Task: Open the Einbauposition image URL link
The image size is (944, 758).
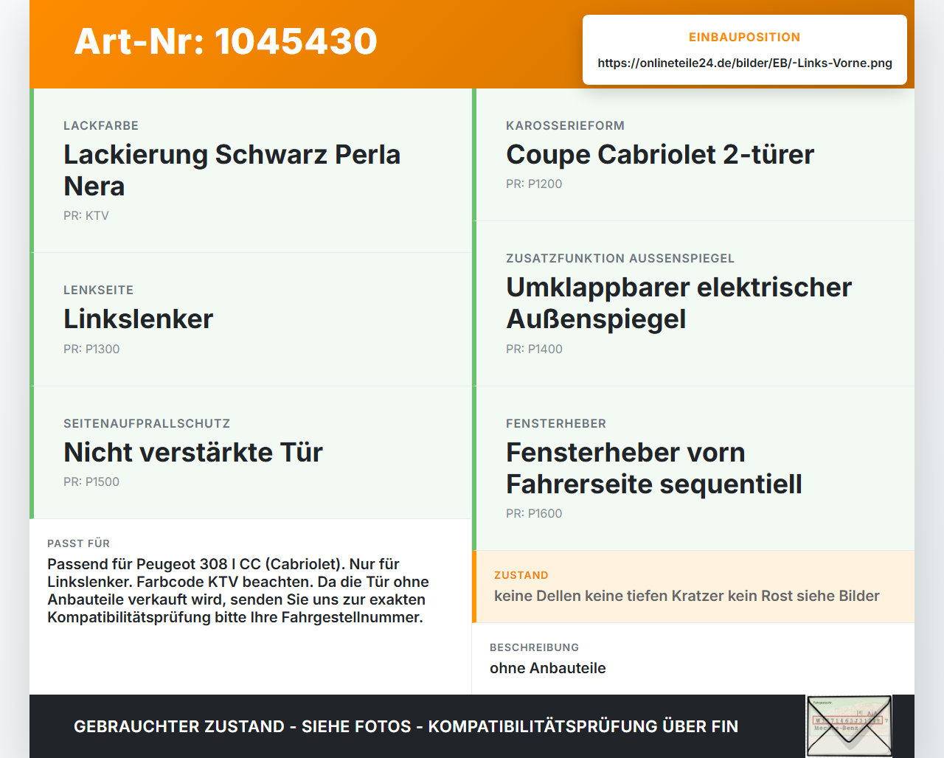Action: point(745,63)
